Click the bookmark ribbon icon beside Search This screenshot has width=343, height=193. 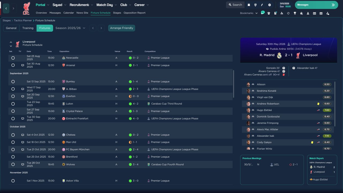[x=249, y=5]
